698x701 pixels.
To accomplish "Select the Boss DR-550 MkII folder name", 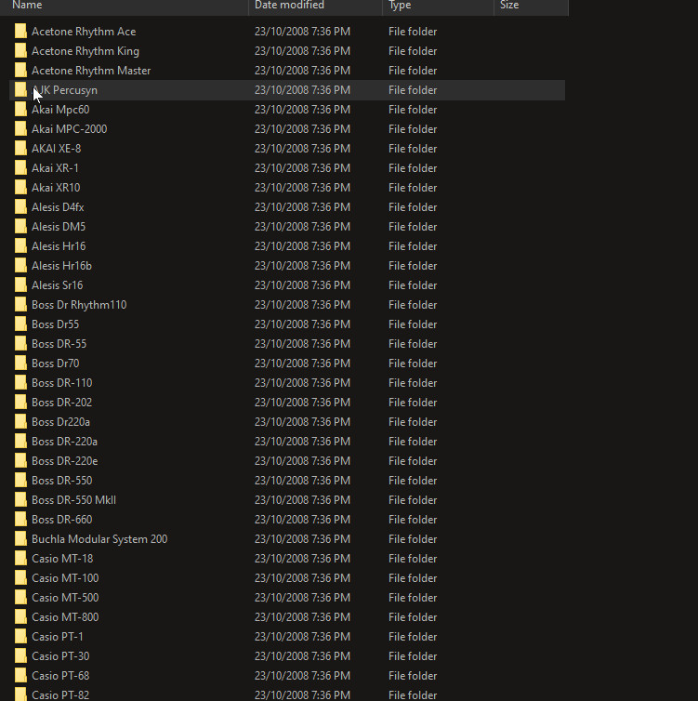I will (73, 500).
